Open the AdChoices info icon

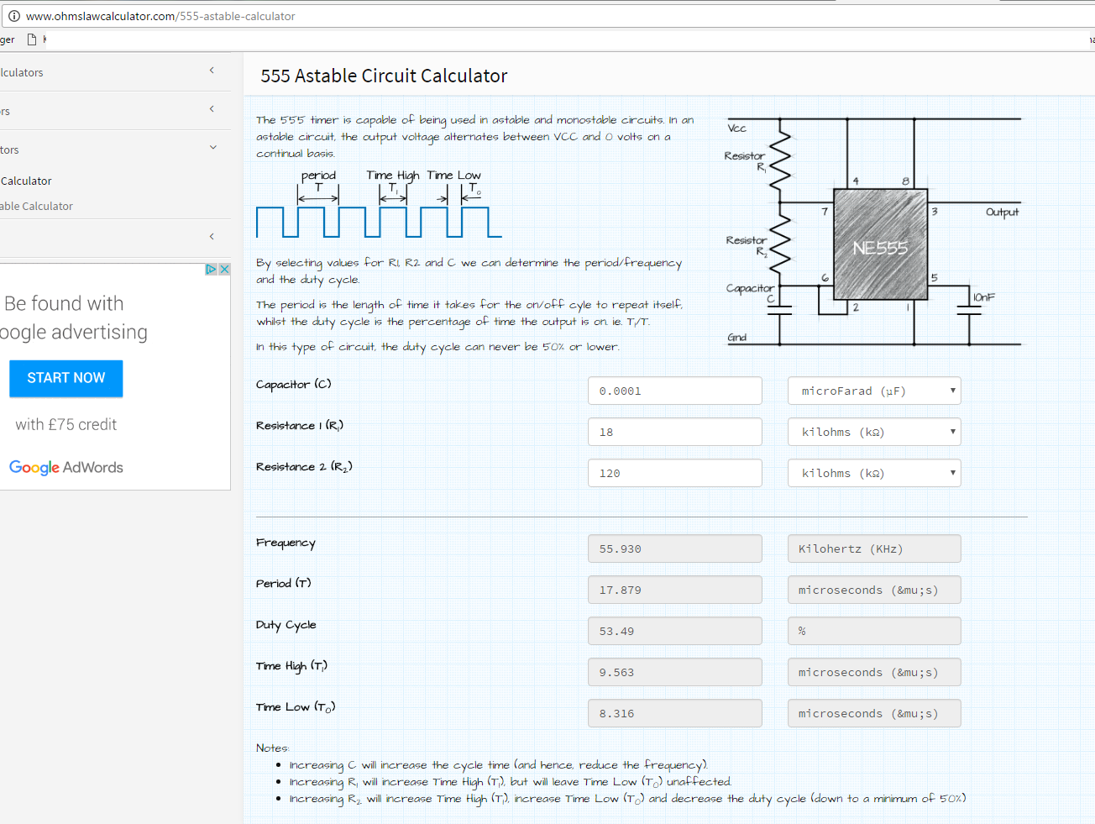pyautogui.click(x=212, y=270)
